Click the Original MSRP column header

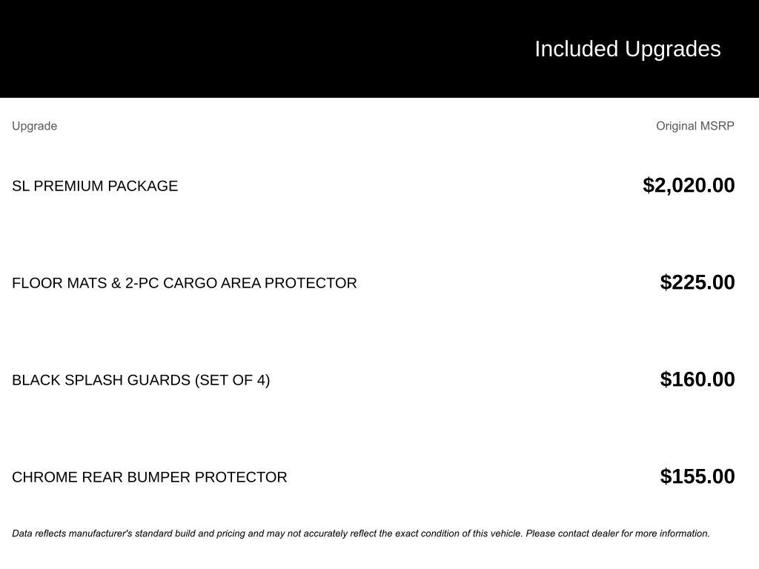click(695, 126)
